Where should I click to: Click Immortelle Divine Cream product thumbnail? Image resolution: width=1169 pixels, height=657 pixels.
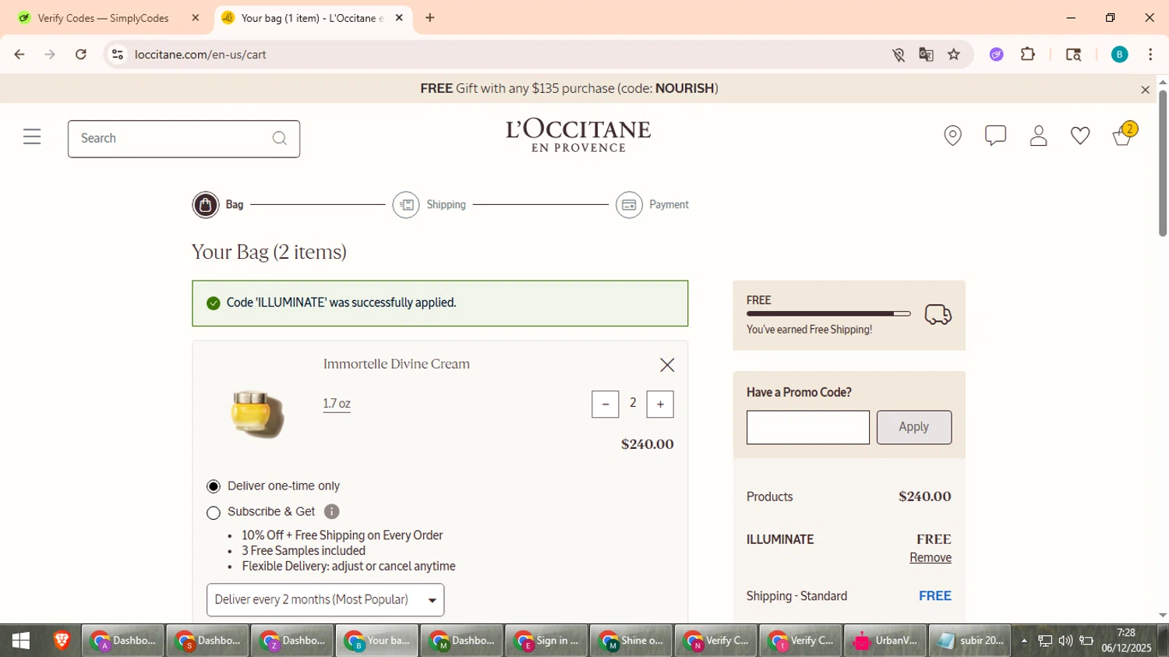click(x=257, y=413)
